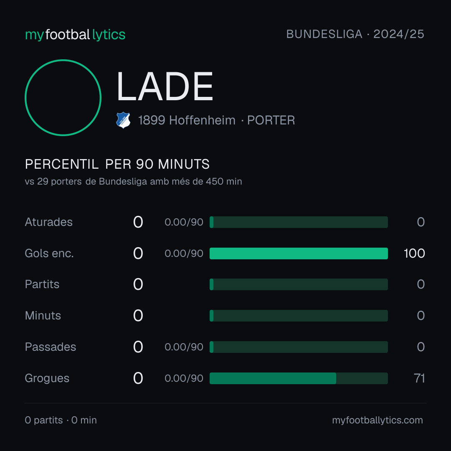Click the myfootballytics logo

coord(75,35)
